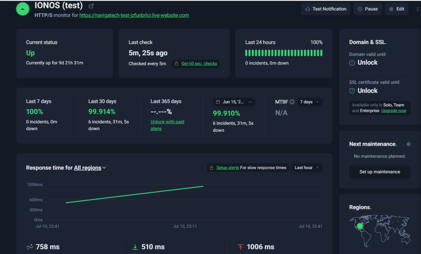Click the maximum up-arrow icon by 1006 ms
The width and height of the screenshot is (421, 254).
241,247
